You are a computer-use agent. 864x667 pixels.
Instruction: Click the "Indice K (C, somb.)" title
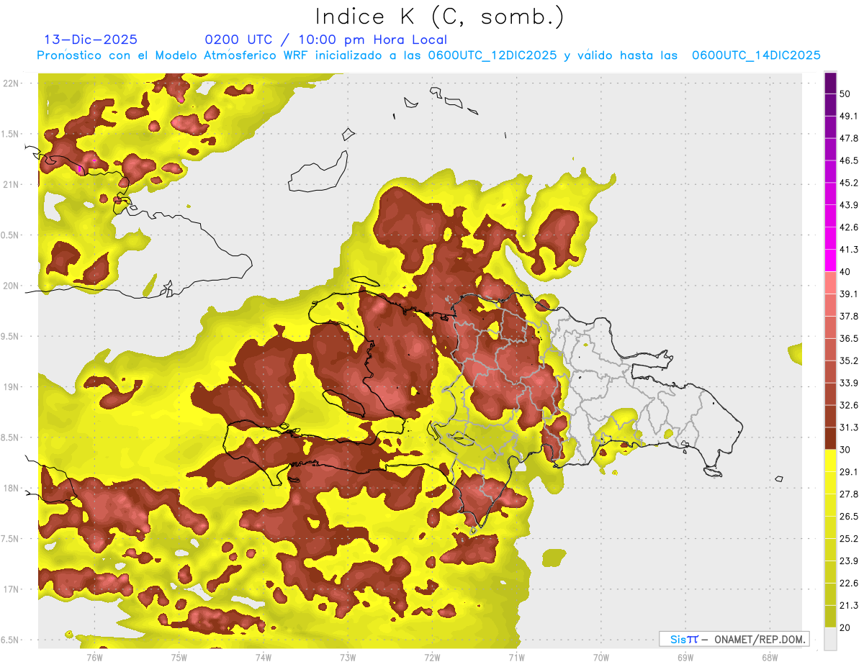click(x=439, y=16)
